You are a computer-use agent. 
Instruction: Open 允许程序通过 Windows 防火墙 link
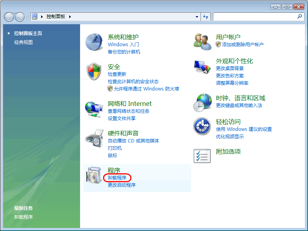tap(147, 89)
